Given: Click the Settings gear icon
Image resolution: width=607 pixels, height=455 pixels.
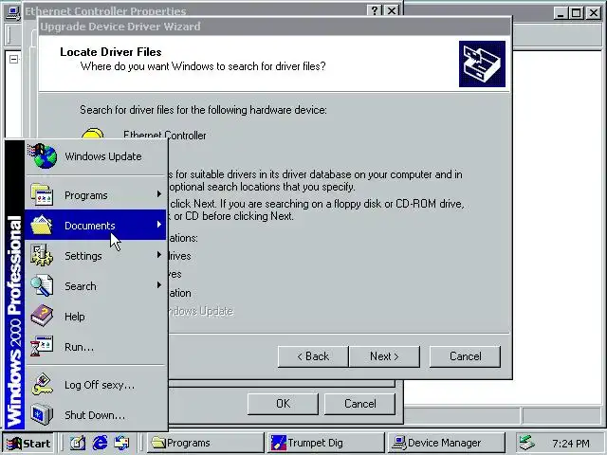Looking at the screenshot, I should [42, 255].
